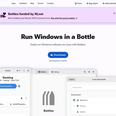
Task: Open the Database navigation link
Action: pos(23,4)
